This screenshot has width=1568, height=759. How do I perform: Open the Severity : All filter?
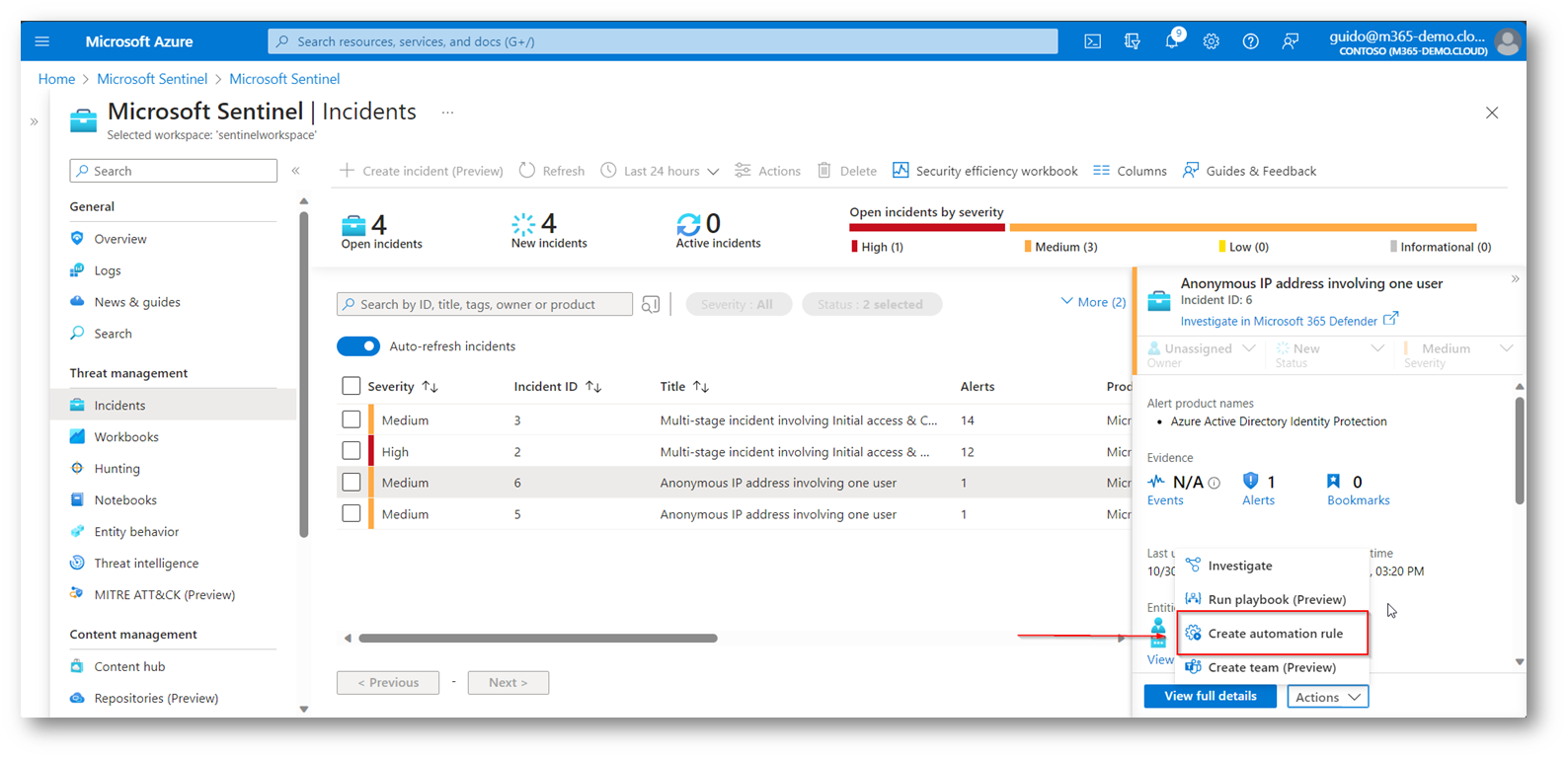739,304
